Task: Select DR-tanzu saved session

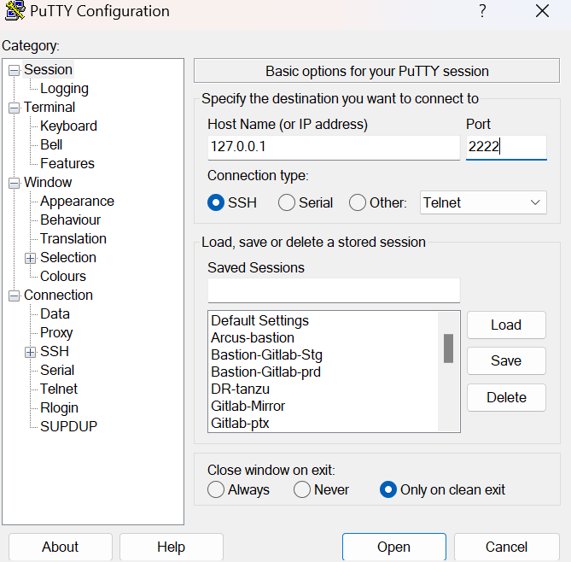Action: coord(323,389)
